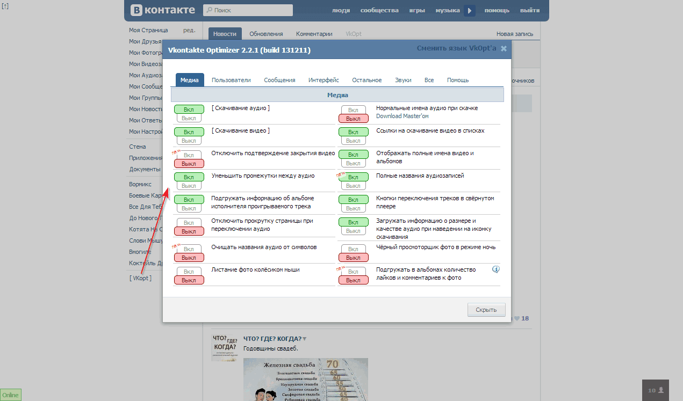Click the heart like counter showing 18
The width and height of the screenshot is (683, 401).
tap(521, 318)
